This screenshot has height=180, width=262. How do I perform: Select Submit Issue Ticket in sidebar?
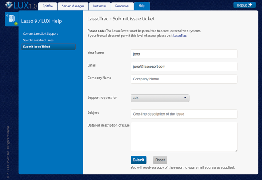click(x=36, y=47)
